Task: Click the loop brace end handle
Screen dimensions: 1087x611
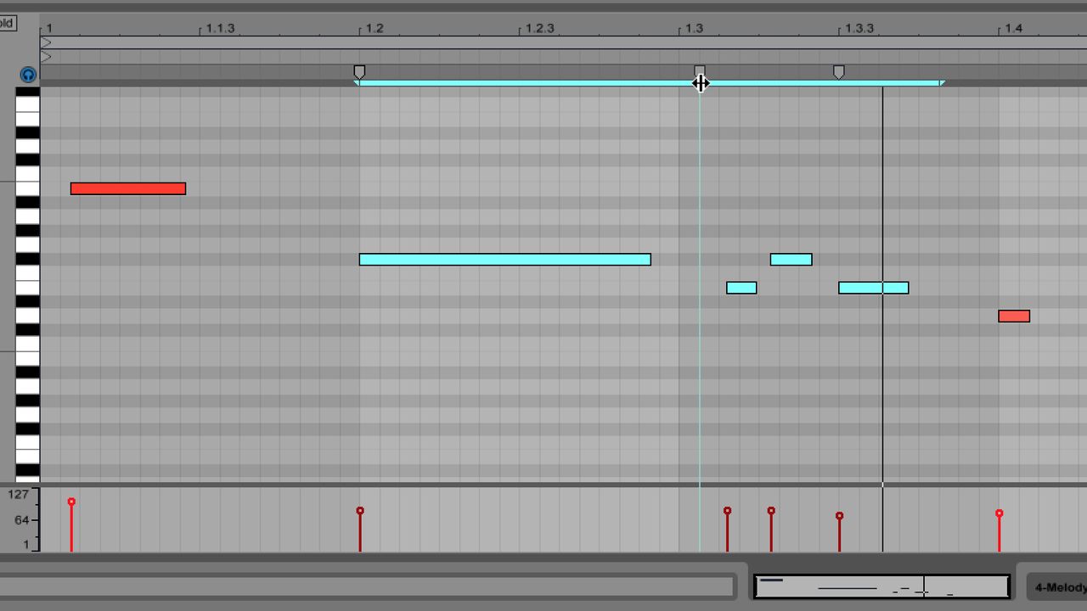Action: [942, 83]
